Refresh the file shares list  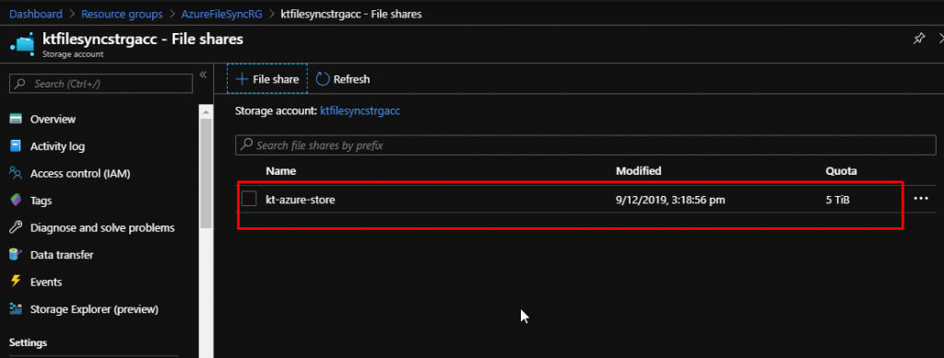(343, 79)
